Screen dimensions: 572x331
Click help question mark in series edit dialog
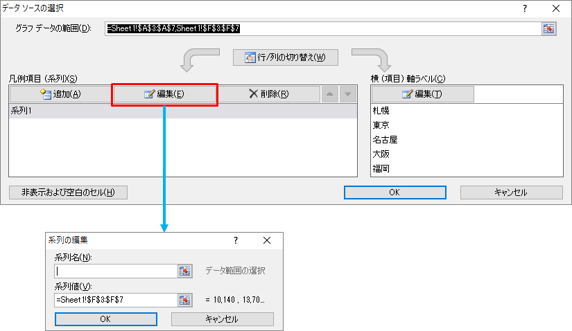pos(236,240)
